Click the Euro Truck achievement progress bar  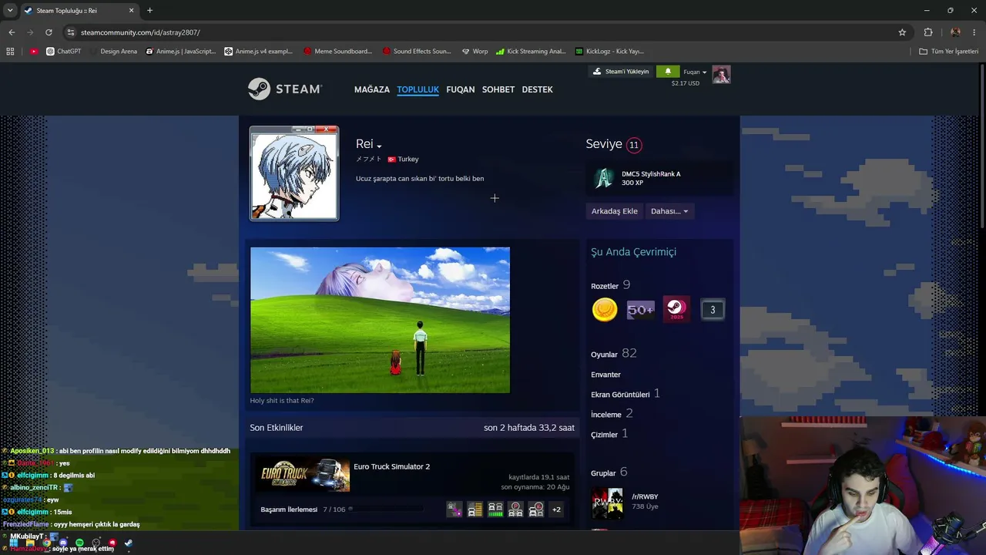click(386, 510)
